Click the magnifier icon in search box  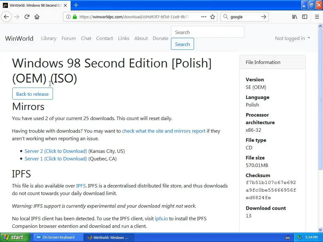[x=226, y=17]
